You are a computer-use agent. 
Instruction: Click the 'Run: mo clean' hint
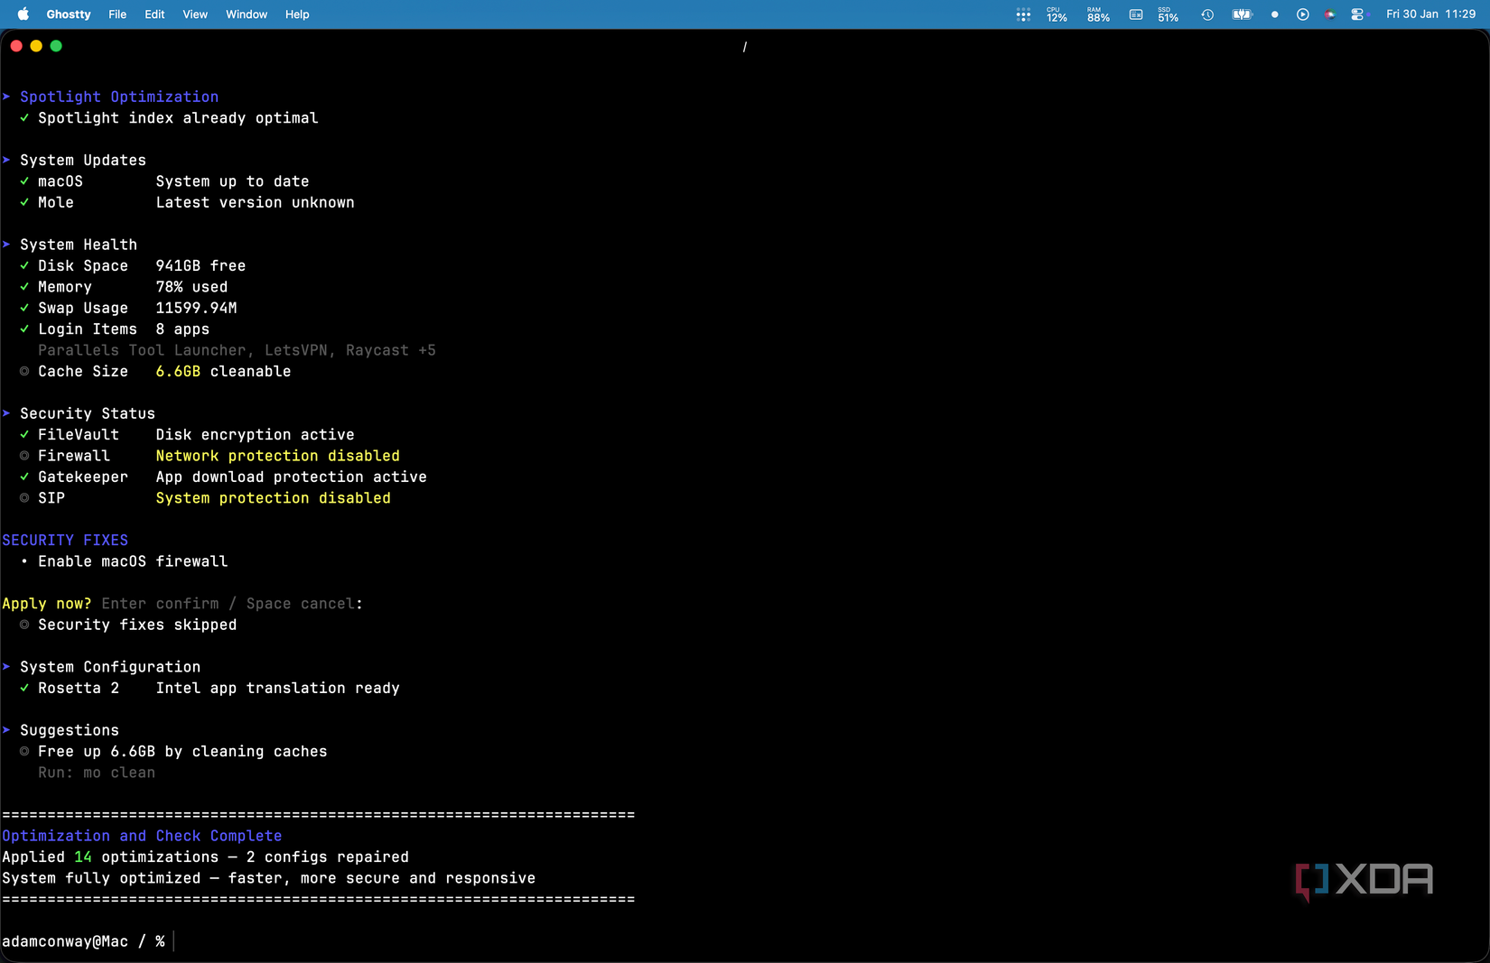tap(97, 773)
